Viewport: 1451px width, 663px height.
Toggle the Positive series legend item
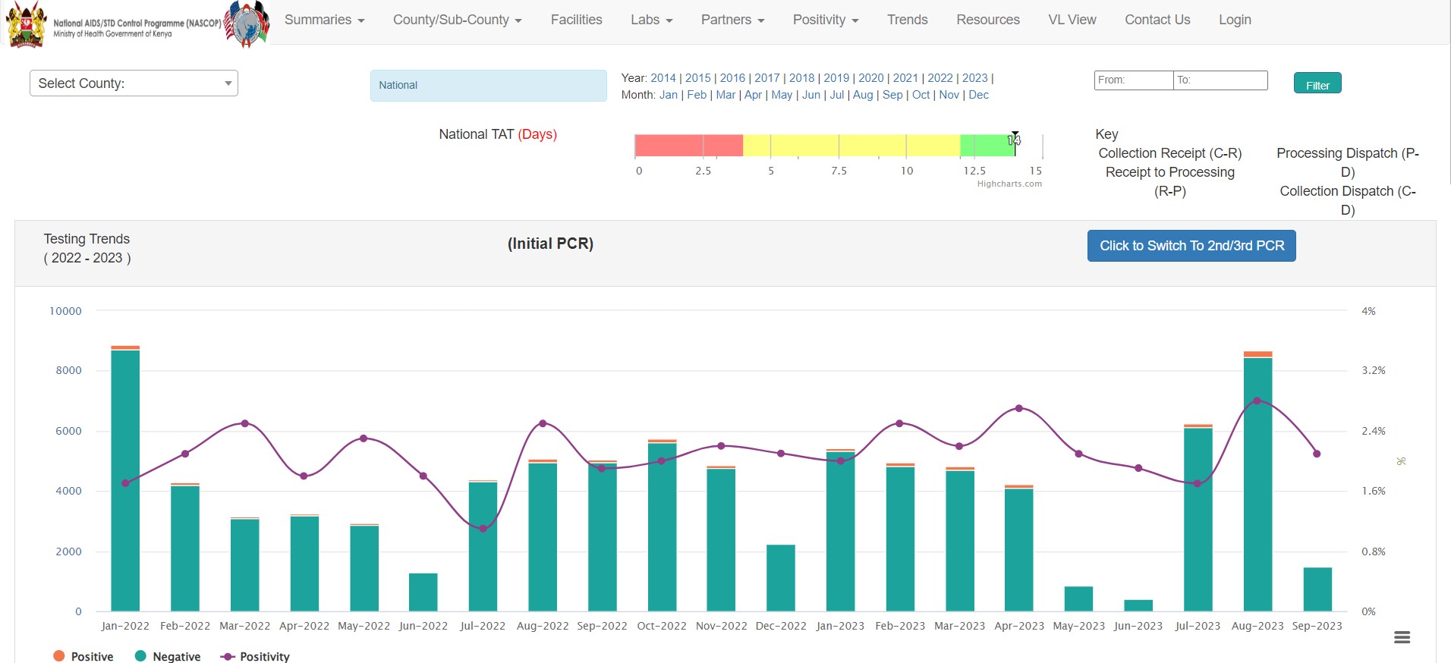[x=83, y=656]
